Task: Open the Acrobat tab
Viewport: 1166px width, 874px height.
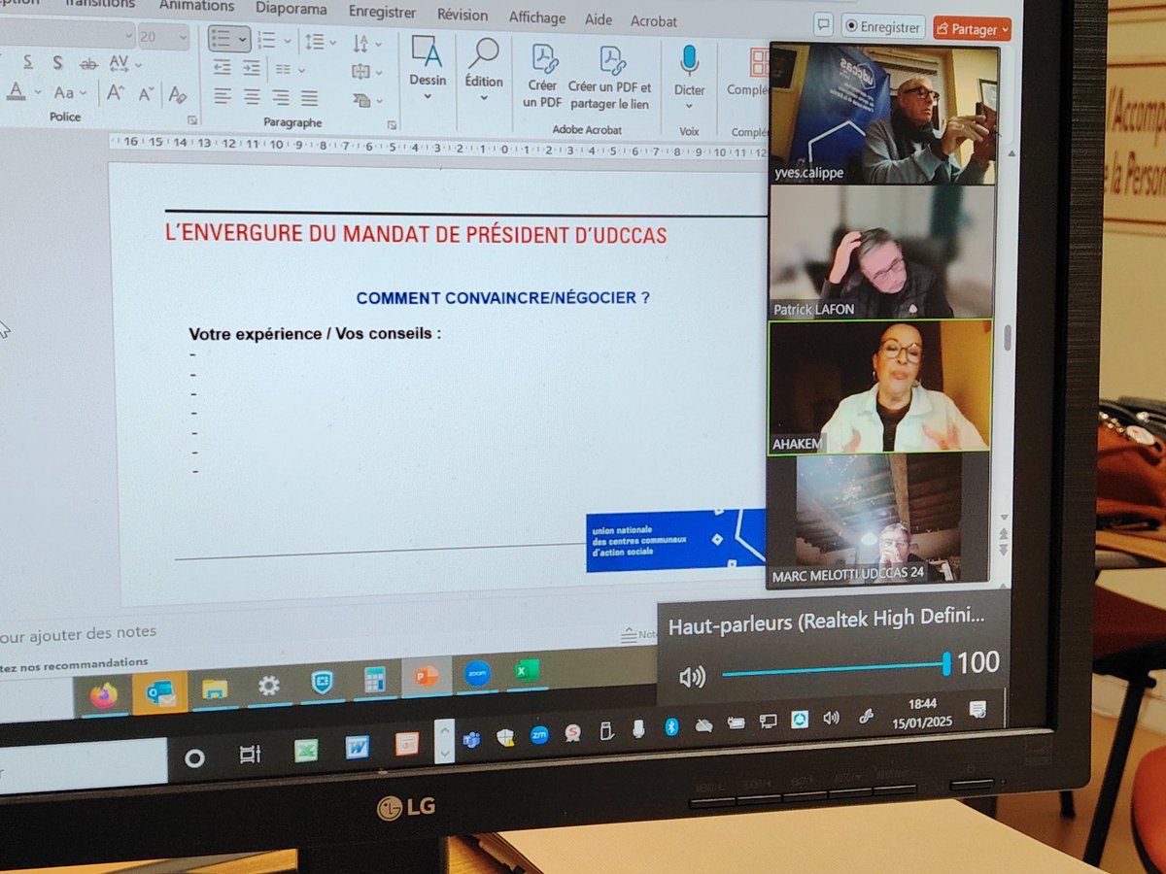Action: click(x=653, y=20)
